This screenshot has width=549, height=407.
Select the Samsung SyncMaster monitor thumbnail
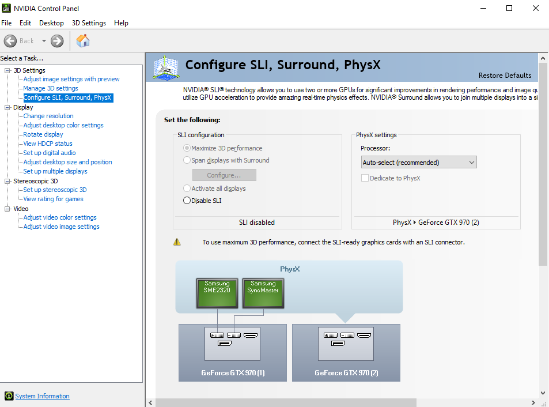coord(263,293)
